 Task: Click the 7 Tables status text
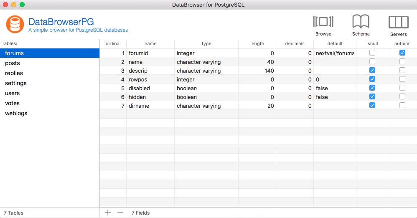point(13,213)
